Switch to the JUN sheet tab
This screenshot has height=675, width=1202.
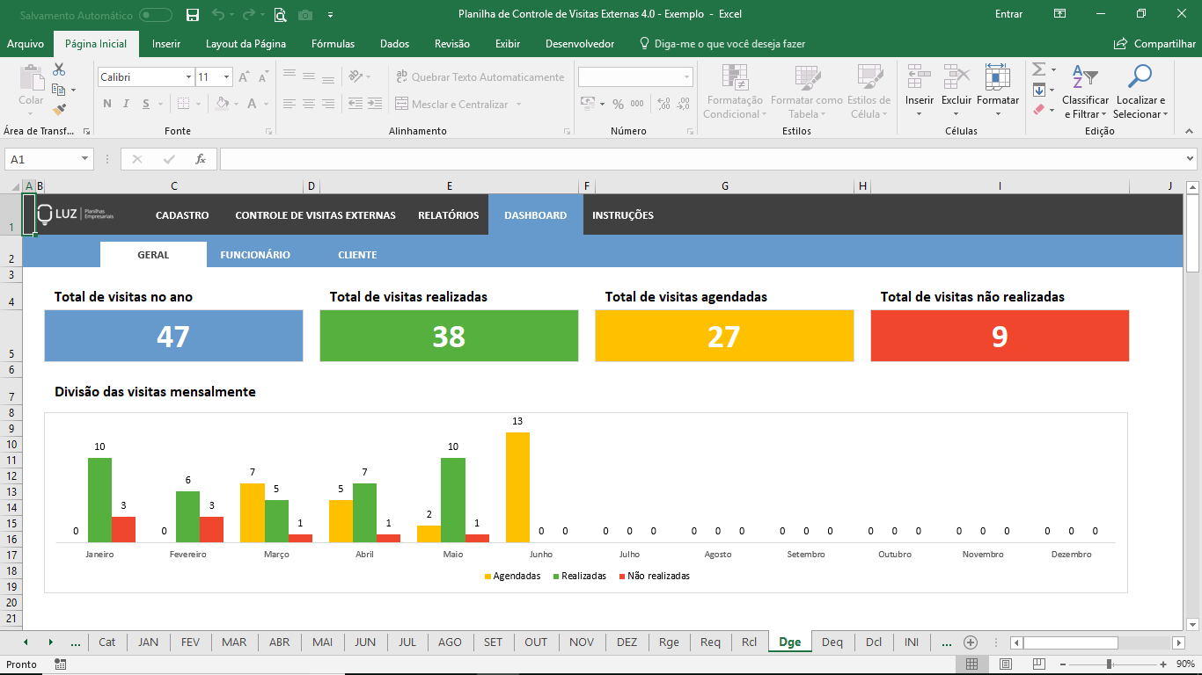[x=365, y=642]
